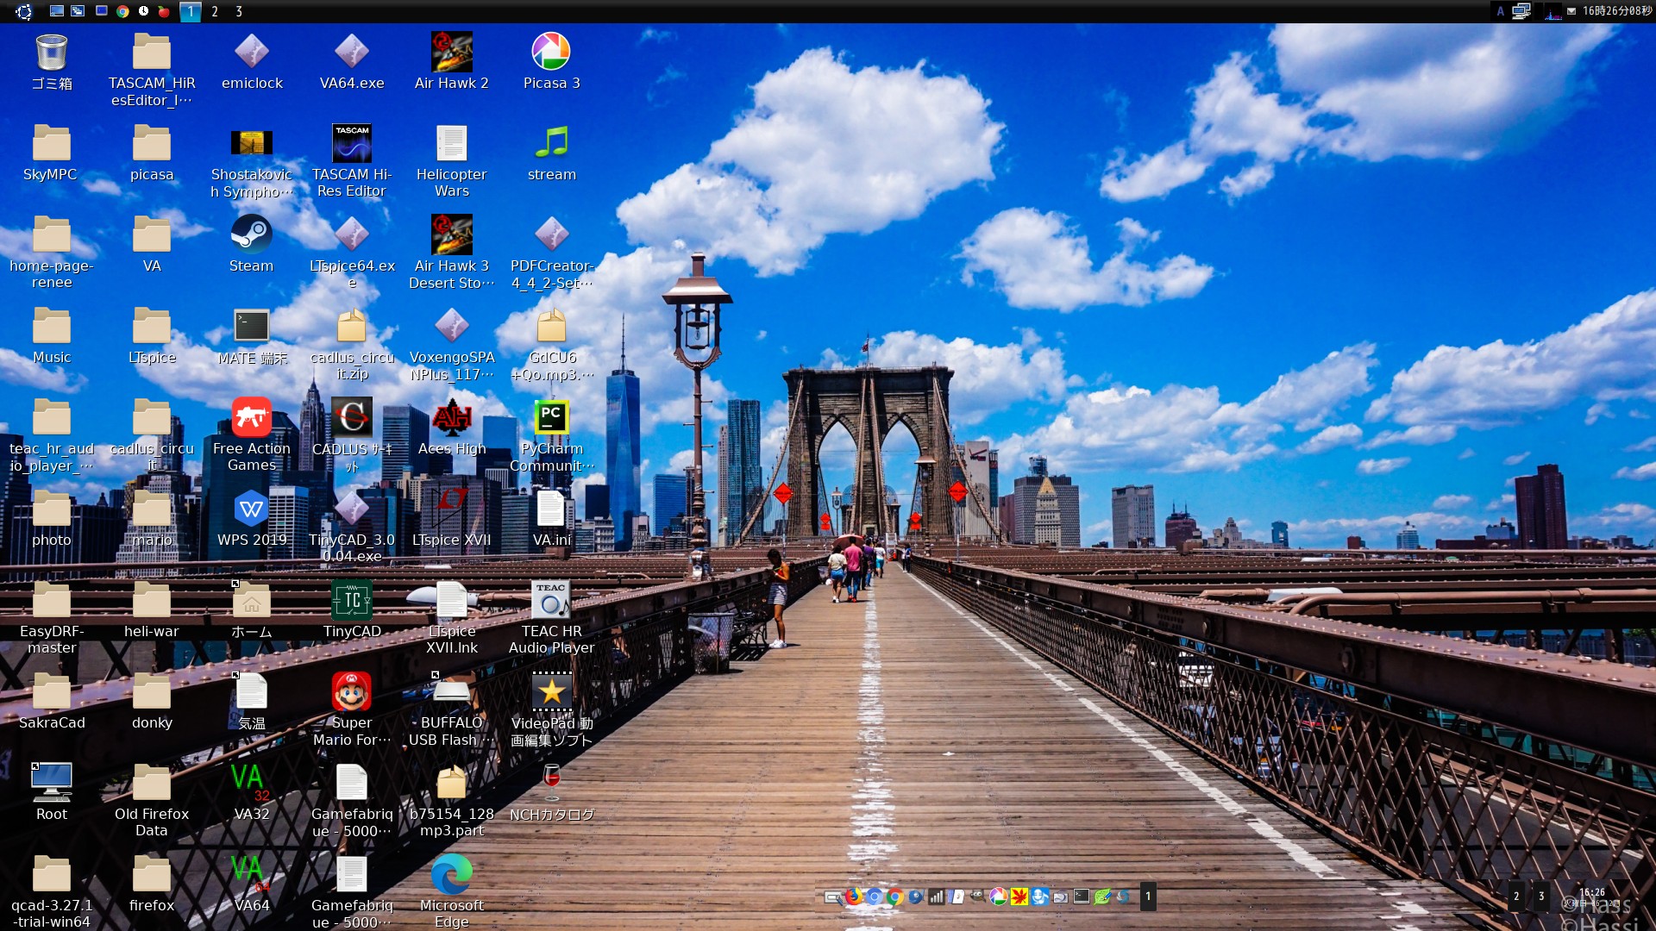Toggle the input method indicator A
The image size is (1656, 931).
(x=1501, y=11)
